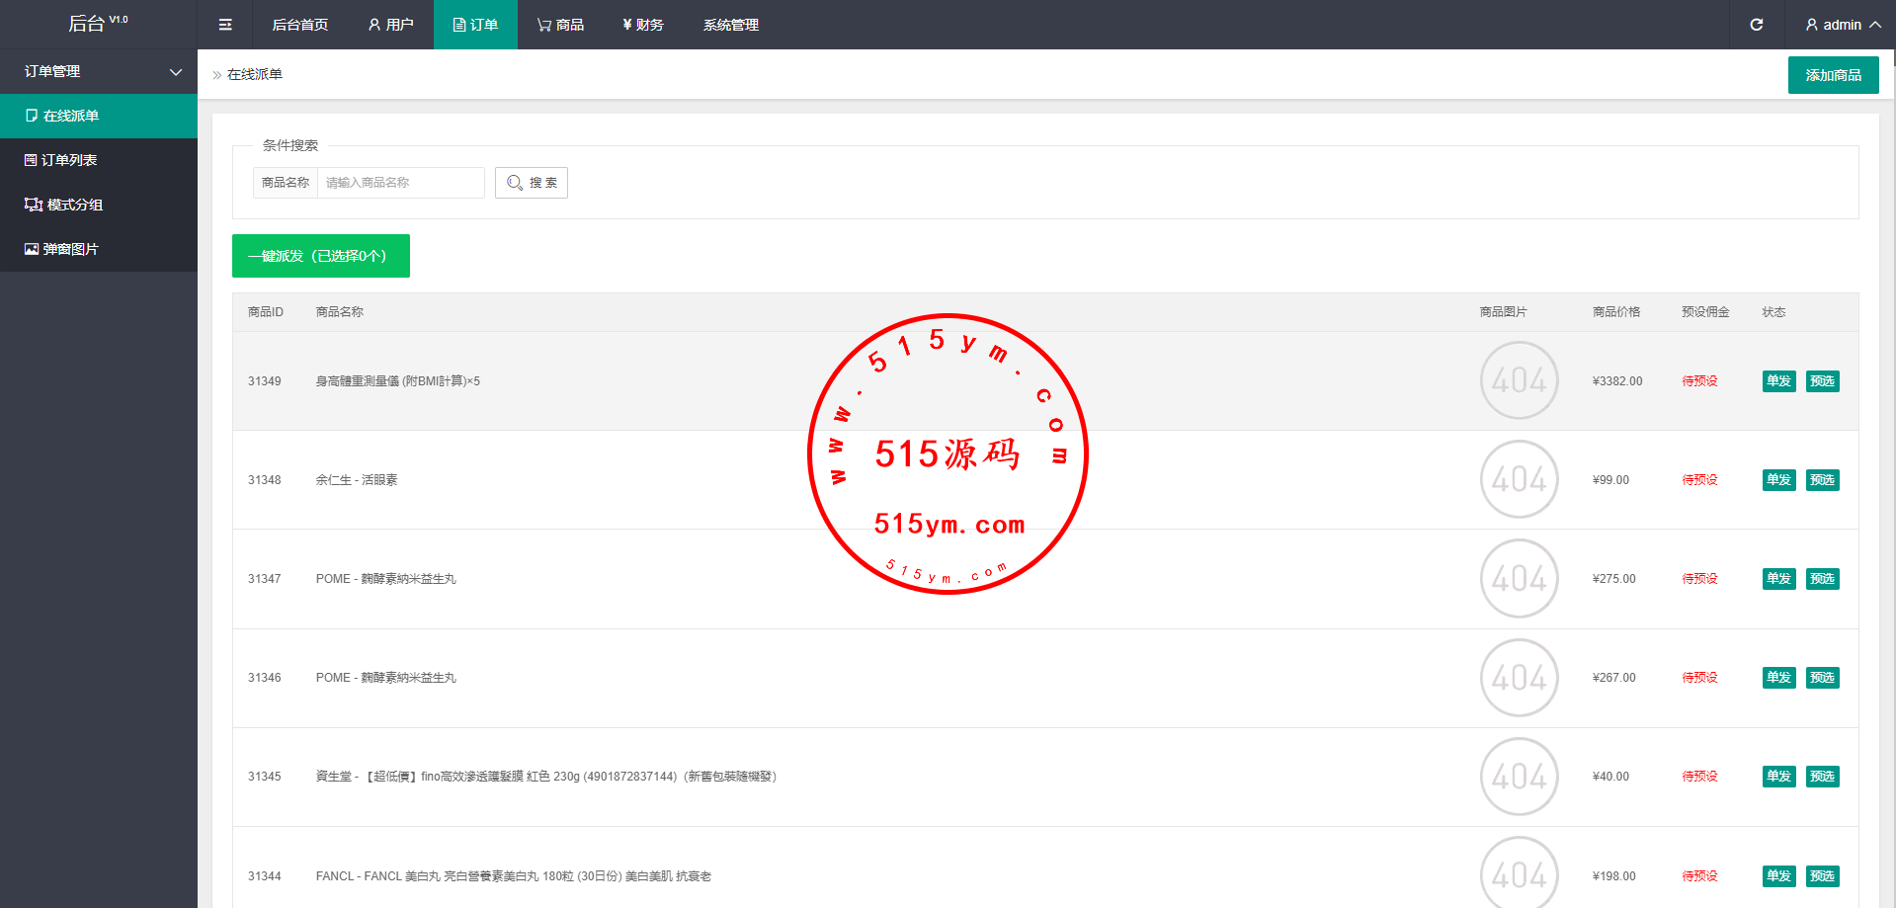
Task: Collapse the sidebar with the hamburger icon
Action: 225,25
